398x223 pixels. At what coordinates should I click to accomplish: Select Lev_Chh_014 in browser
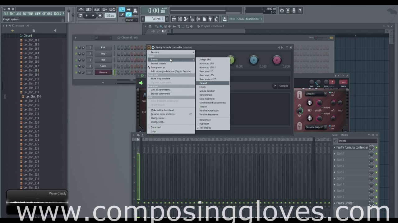(x=33, y=96)
